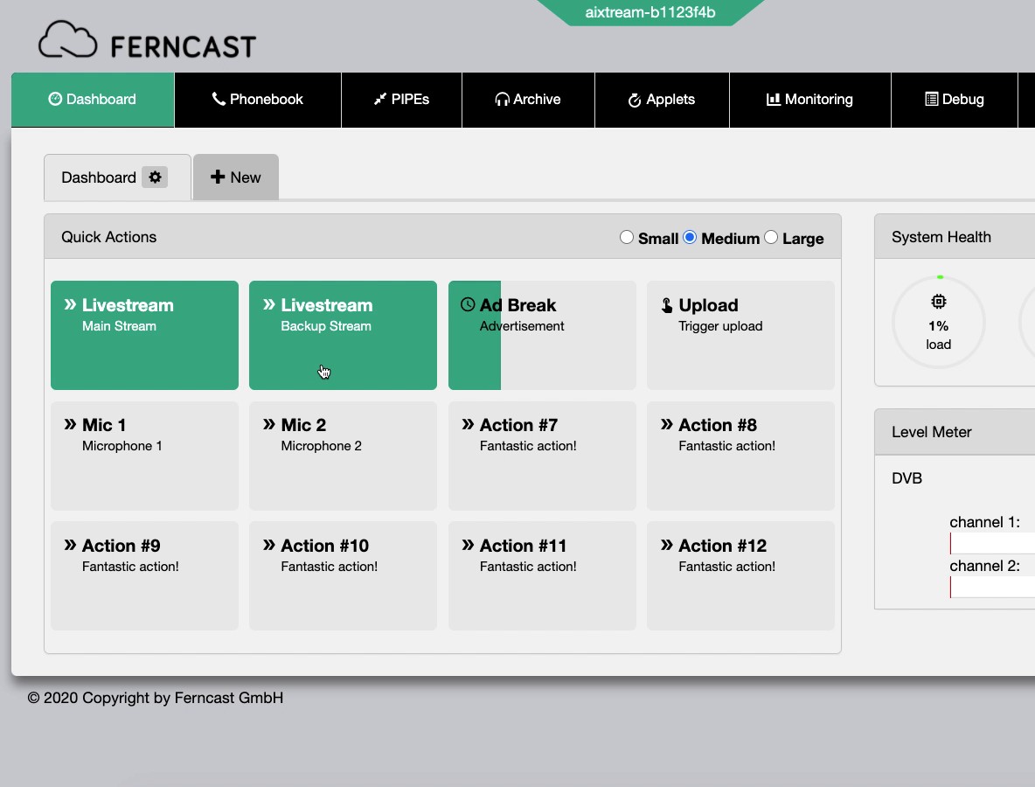Go to the Archive section
Image resolution: width=1035 pixels, height=787 pixels.
[x=528, y=100]
